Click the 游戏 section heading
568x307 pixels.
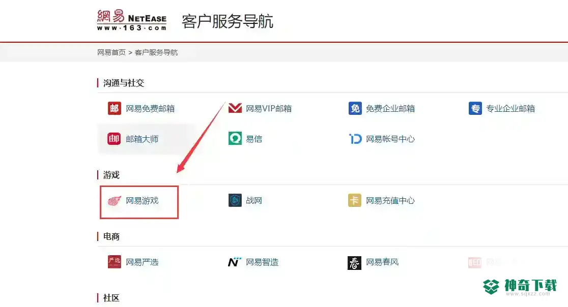[111, 175]
